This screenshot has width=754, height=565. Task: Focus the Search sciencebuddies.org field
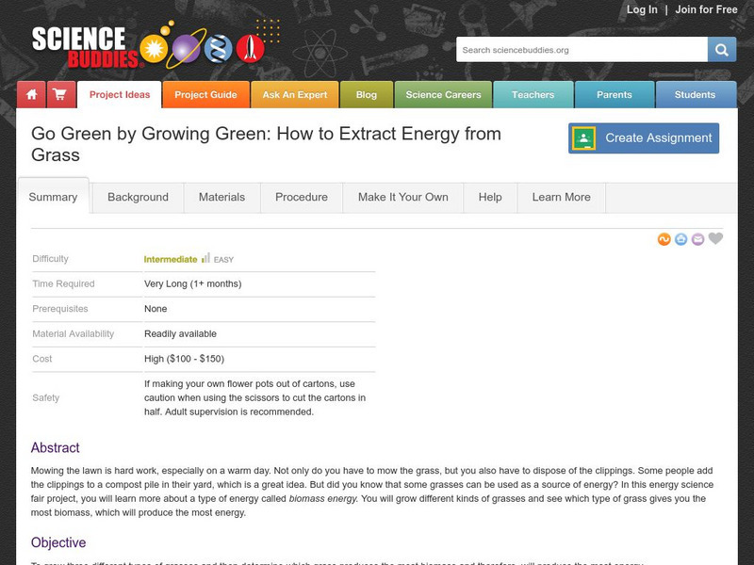tap(582, 50)
